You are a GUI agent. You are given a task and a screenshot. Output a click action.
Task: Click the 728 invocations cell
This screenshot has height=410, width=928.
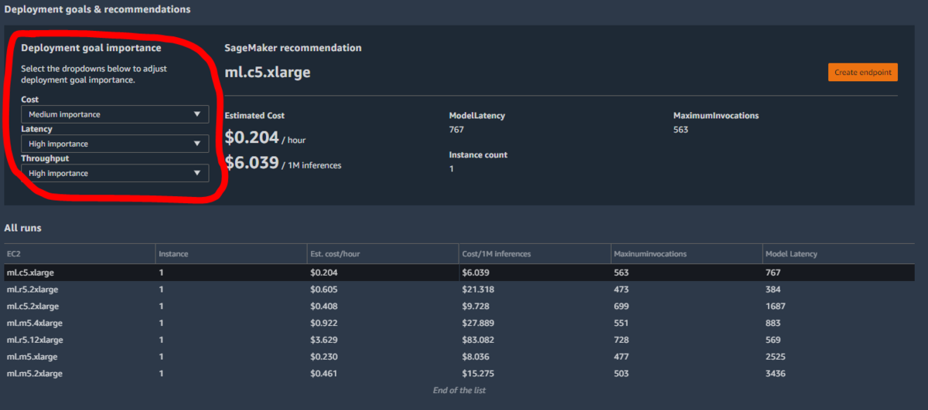pos(621,340)
